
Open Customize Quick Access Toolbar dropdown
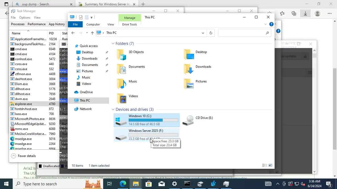click(91, 17)
